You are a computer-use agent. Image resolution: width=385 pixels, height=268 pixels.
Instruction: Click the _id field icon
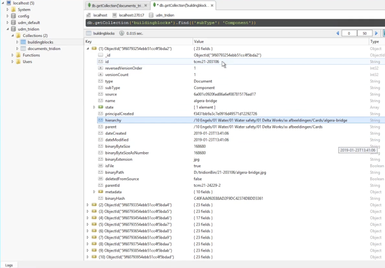coord(101,55)
